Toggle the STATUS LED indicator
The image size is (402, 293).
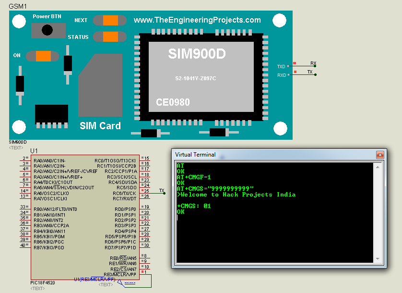(x=109, y=37)
